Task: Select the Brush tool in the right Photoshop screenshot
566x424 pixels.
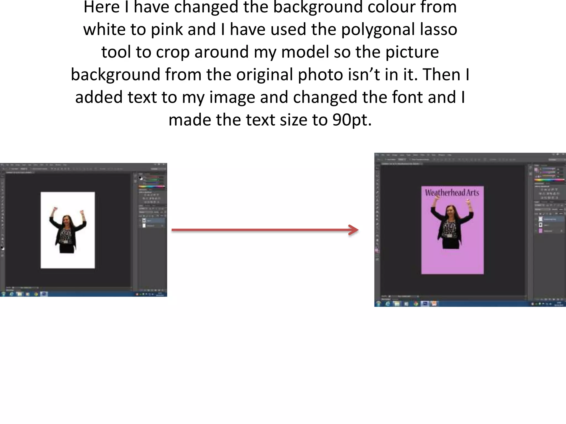Action: pos(377,196)
